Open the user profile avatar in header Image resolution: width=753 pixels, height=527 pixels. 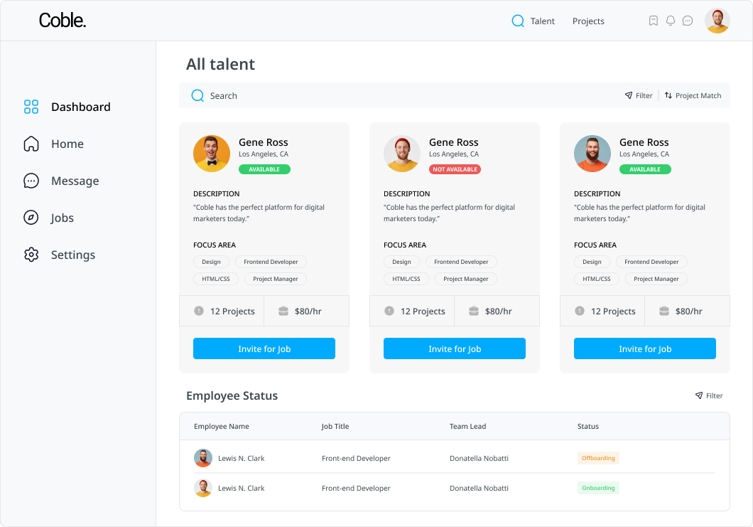click(x=717, y=21)
